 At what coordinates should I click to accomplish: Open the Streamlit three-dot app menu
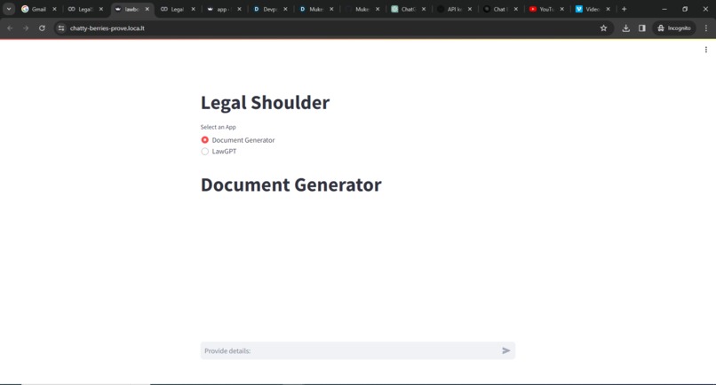(706, 50)
